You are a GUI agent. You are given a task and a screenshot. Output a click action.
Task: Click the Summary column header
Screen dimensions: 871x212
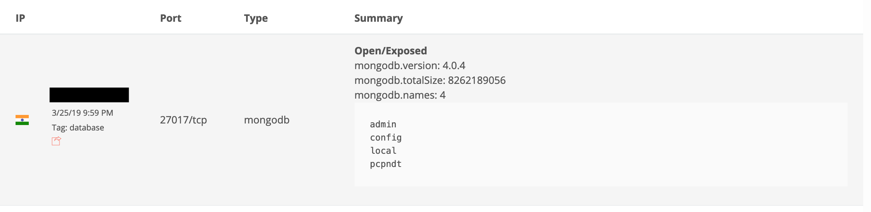(378, 18)
